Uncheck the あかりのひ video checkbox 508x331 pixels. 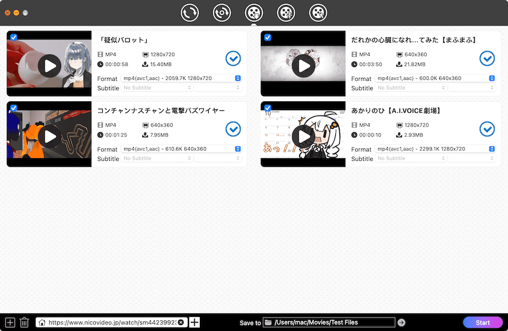point(268,108)
